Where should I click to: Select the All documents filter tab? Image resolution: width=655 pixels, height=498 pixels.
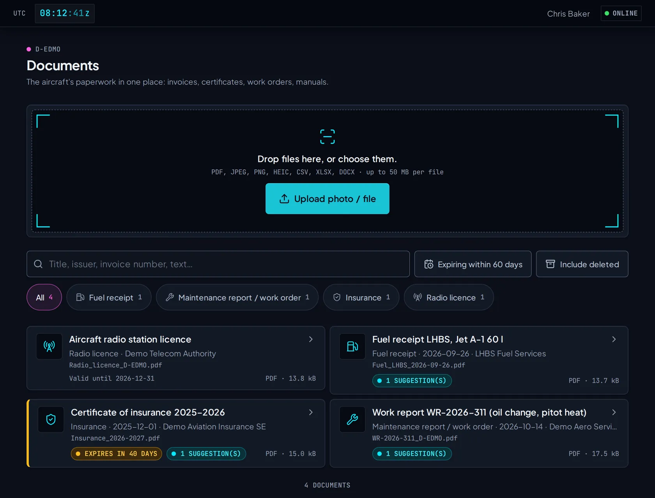click(44, 297)
